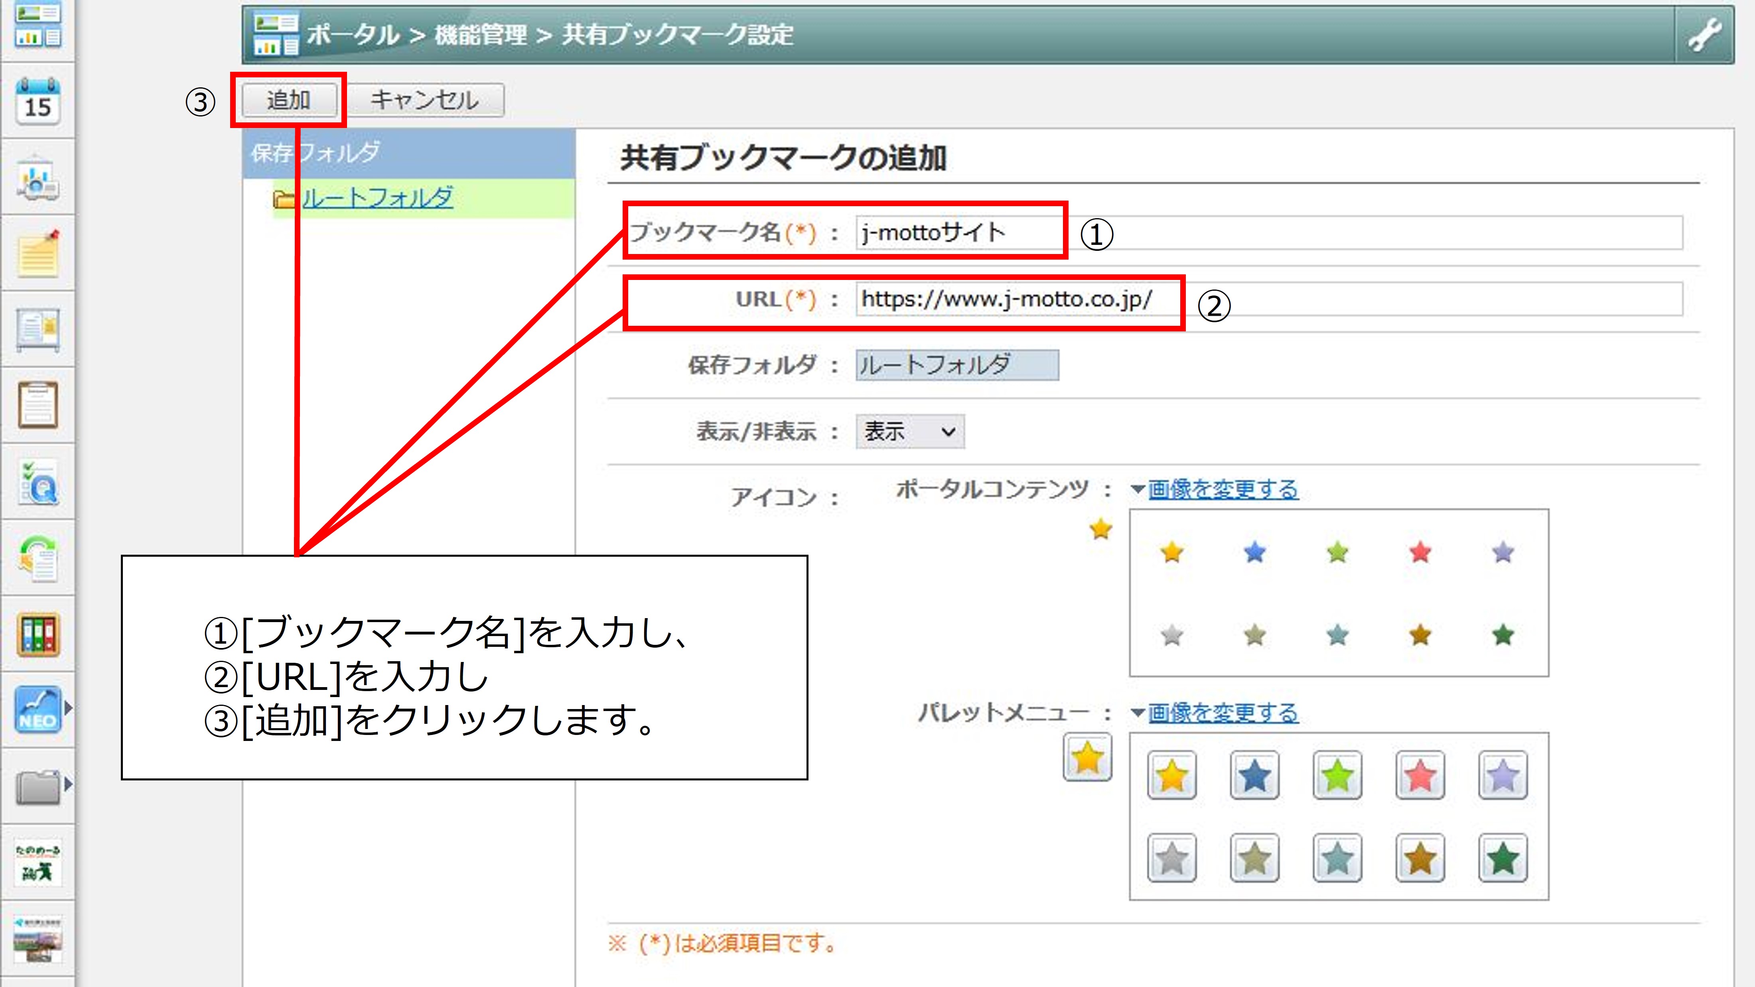Click the キャンセル button
Image resolution: width=1755 pixels, height=987 pixels.
point(425,100)
